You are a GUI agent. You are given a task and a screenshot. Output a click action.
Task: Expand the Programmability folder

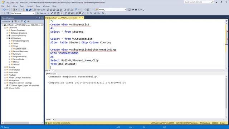(x=10, y=57)
